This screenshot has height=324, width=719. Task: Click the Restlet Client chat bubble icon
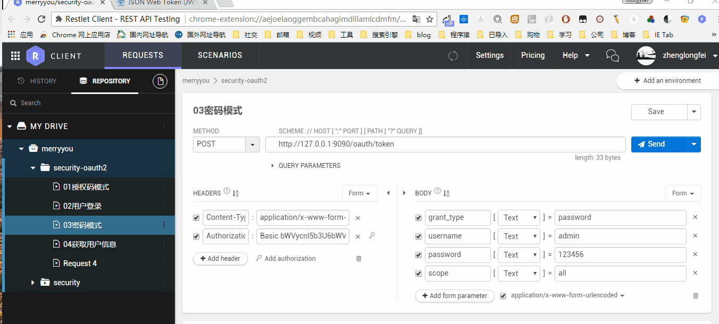point(612,55)
